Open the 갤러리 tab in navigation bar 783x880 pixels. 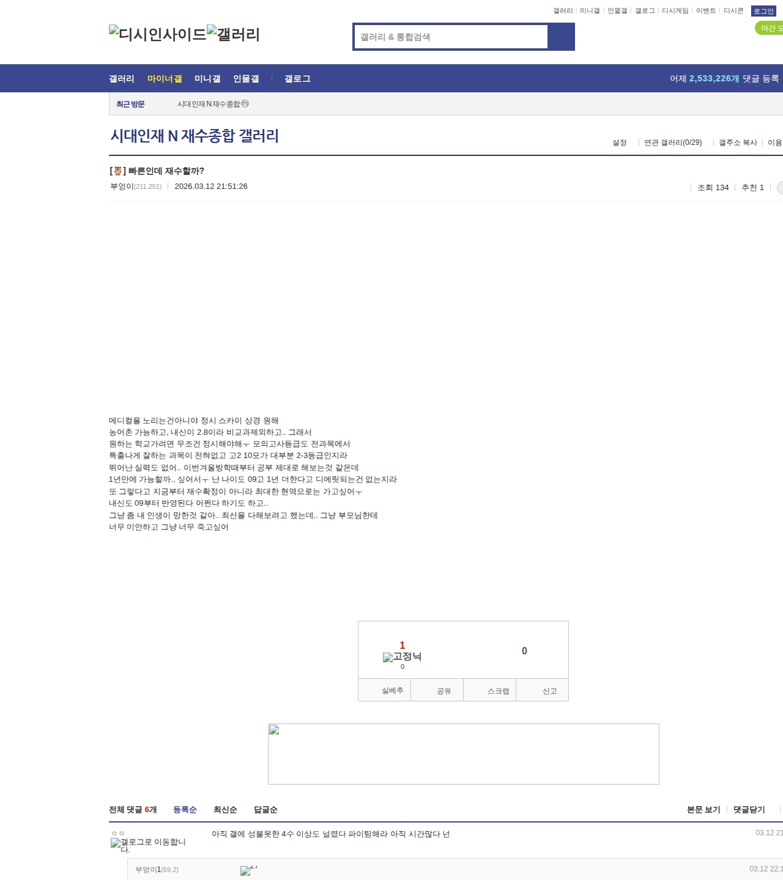tap(121, 78)
